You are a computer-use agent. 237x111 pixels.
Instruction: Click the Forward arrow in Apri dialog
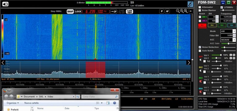pyautogui.click(x=11, y=97)
